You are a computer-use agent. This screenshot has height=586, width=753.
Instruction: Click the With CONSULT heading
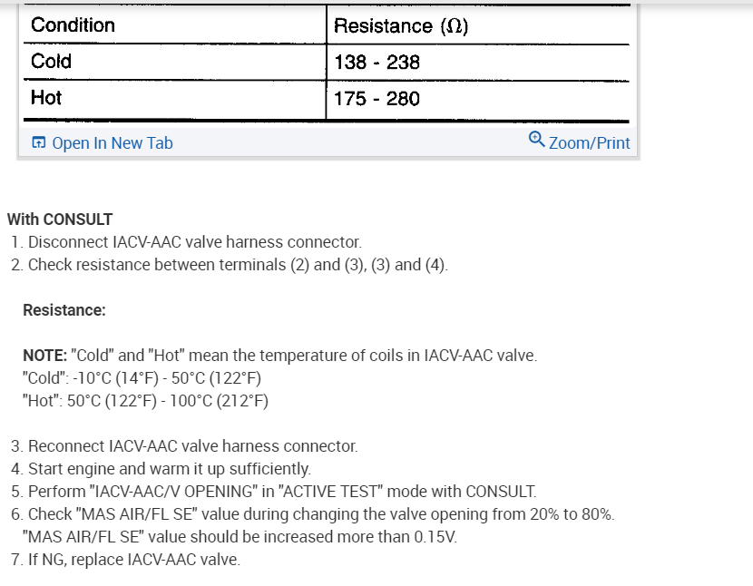pos(60,219)
